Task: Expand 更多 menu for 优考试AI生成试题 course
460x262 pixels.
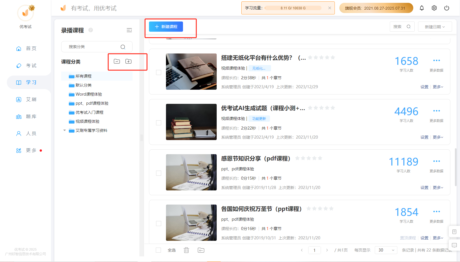Action: tap(438, 137)
